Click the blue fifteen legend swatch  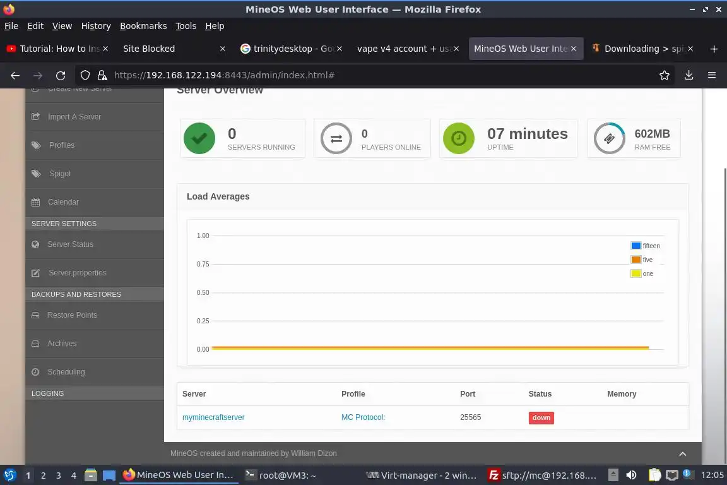pyautogui.click(x=635, y=246)
